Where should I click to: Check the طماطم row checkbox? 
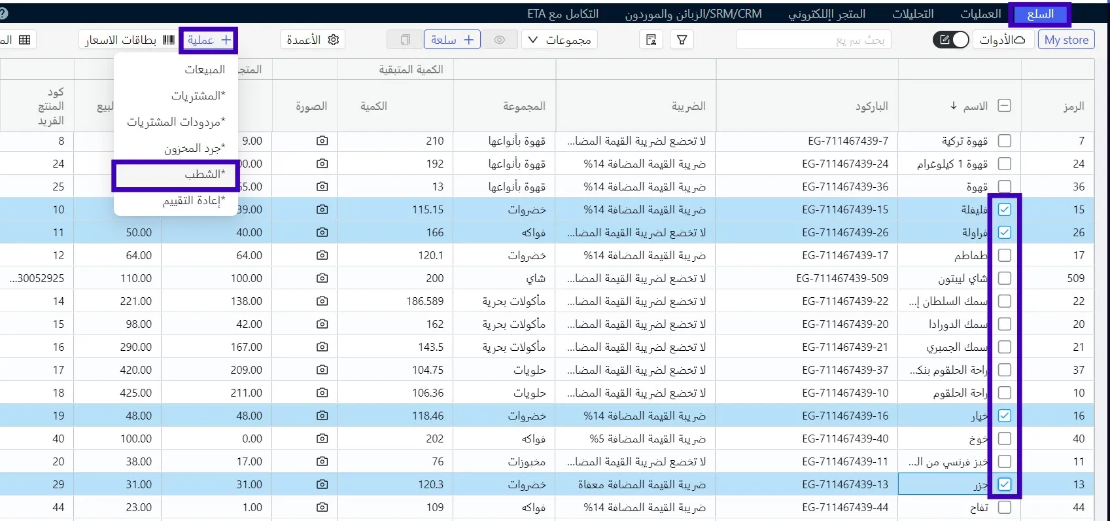(x=1005, y=255)
